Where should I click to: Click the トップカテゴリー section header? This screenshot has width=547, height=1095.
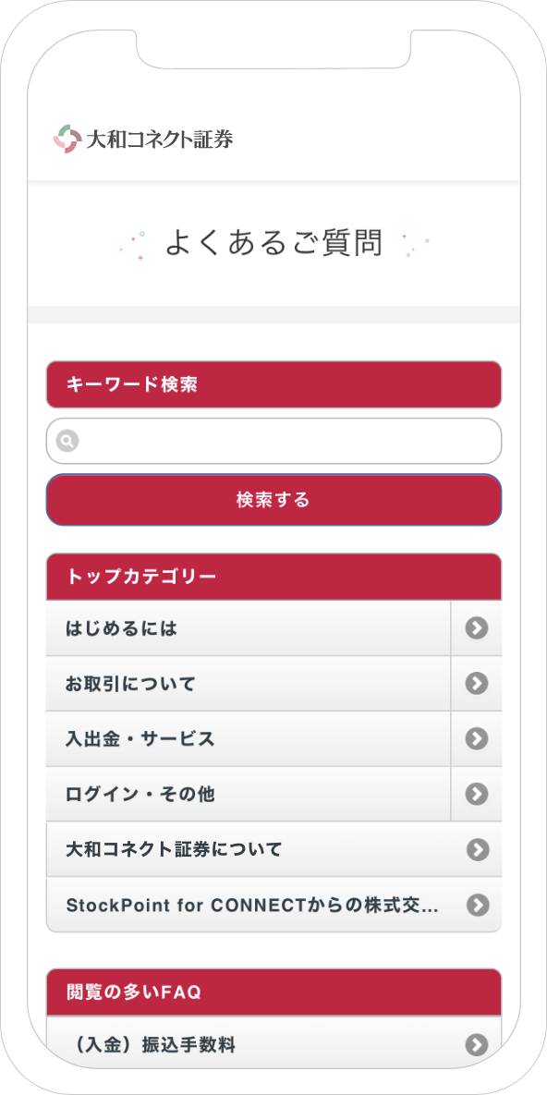273,577
